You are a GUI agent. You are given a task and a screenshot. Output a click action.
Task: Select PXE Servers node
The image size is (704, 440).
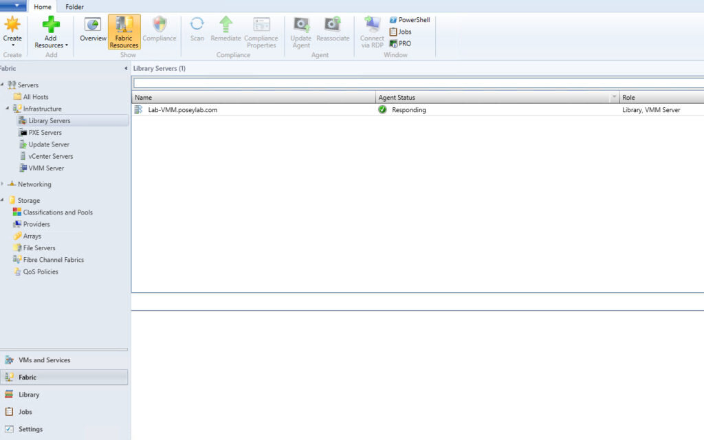tap(40, 133)
